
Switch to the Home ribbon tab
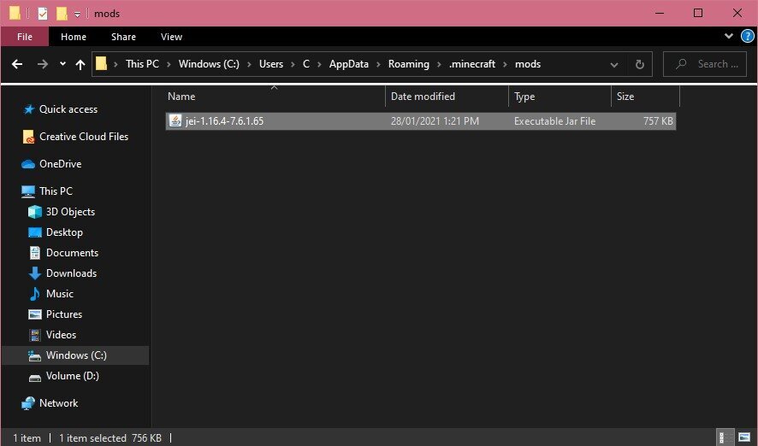click(74, 37)
